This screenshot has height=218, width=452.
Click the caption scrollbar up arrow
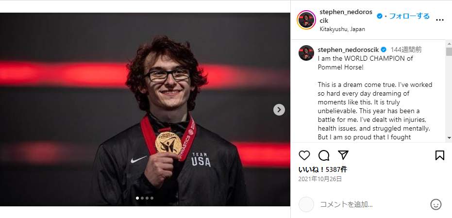pyautogui.click(x=449, y=44)
